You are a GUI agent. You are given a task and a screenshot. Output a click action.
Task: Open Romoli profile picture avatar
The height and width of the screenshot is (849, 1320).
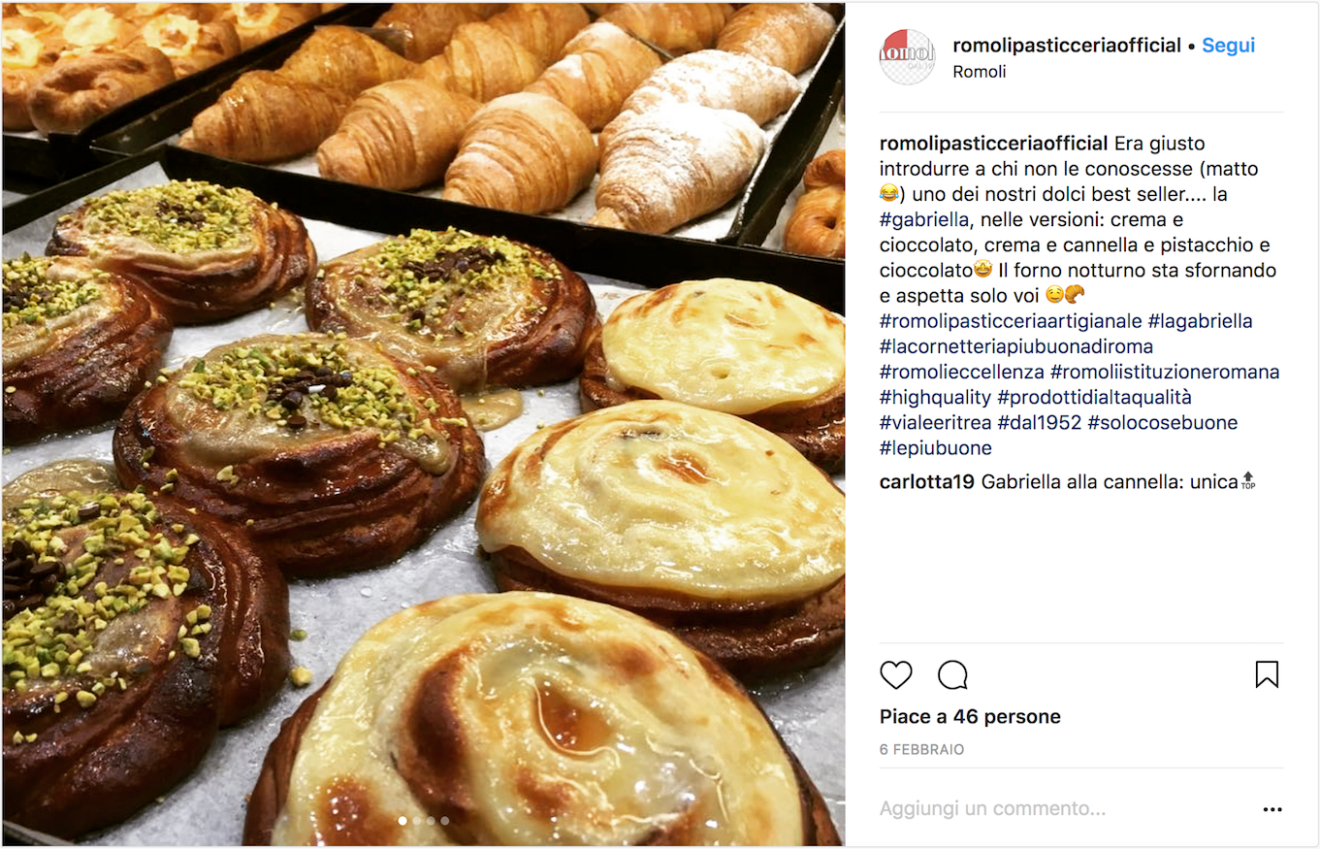tap(908, 56)
